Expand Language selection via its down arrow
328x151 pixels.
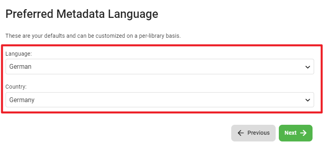[307, 67]
